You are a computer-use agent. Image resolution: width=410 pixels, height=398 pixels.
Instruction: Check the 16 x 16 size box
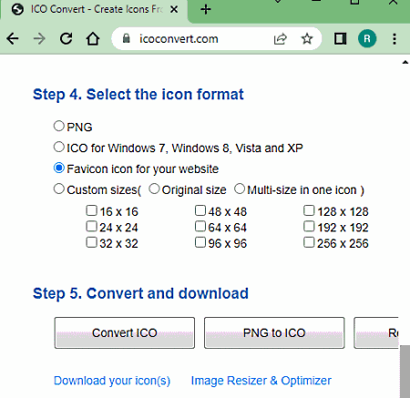(91, 210)
